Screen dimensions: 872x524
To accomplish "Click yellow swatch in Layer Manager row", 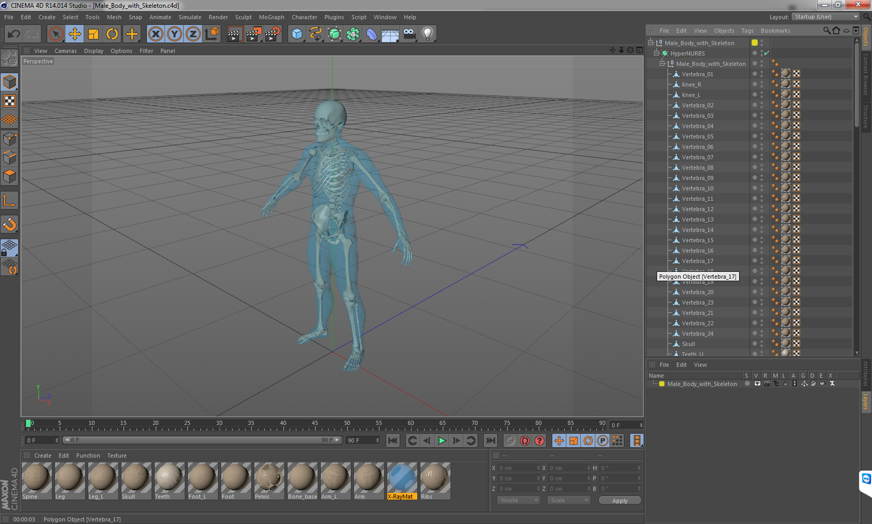I will pos(662,384).
